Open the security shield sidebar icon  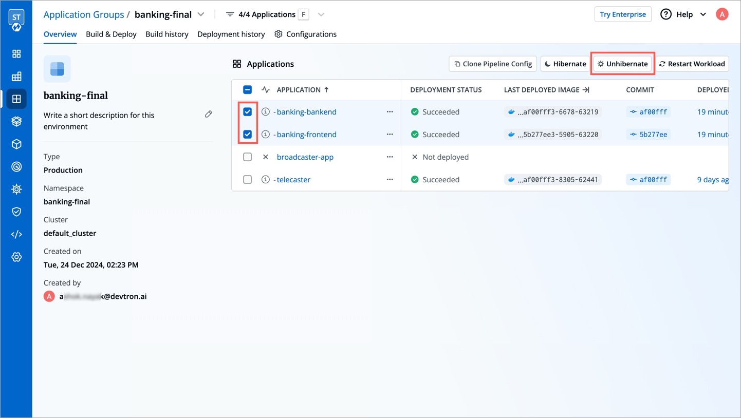tap(16, 212)
